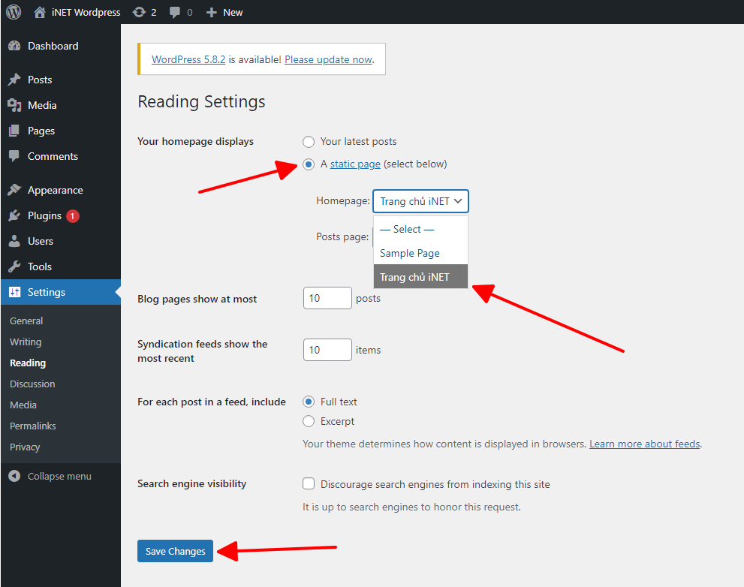Click the Settings sliders icon
The image size is (744, 587).
(15, 292)
